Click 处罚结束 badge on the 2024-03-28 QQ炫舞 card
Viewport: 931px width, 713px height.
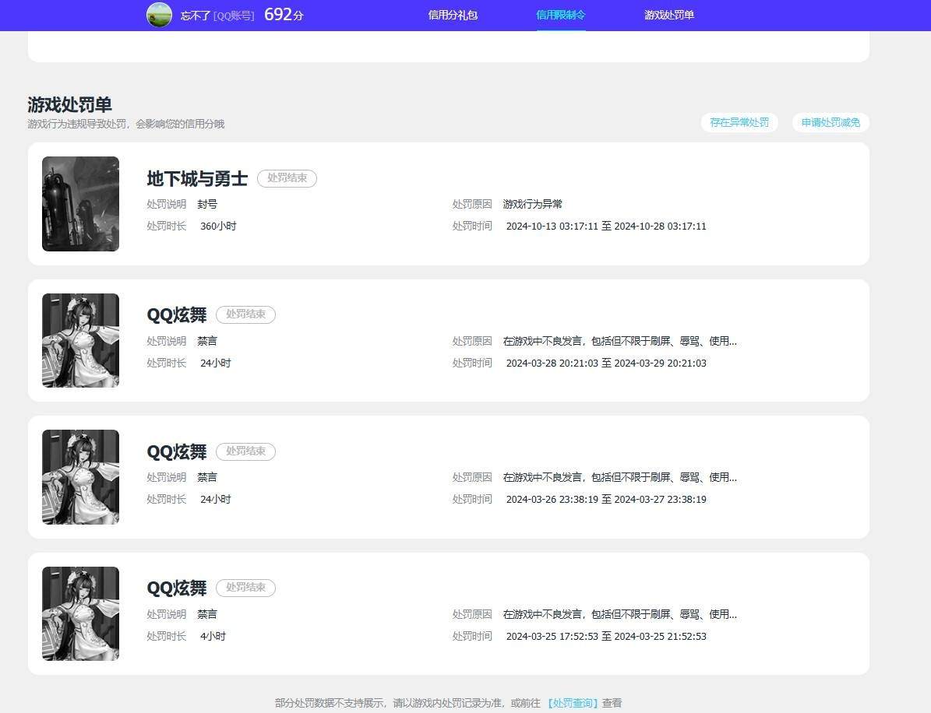(x=246, y=314)
